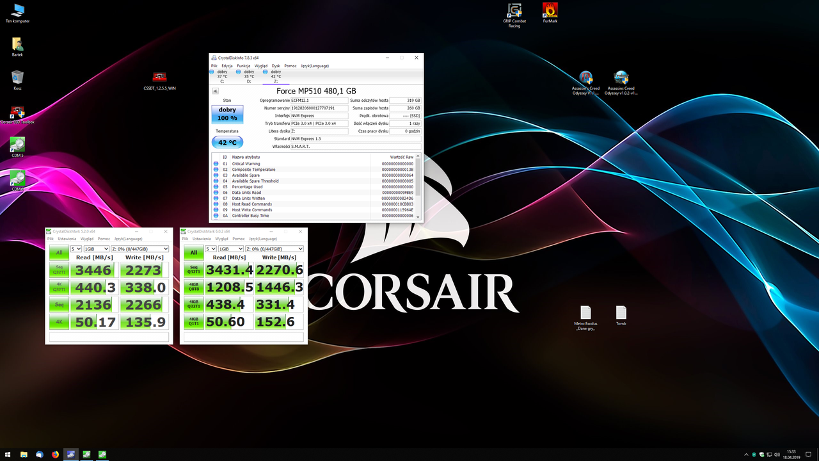
Task: Open Język(Language) menu in CrystalDiskInfo
Action: (x=315, y=66)
